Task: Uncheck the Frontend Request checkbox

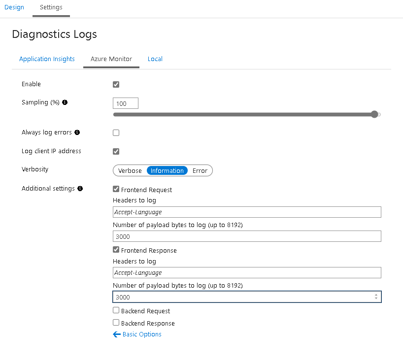Action: pyautogui.click(x=116, y=189)
